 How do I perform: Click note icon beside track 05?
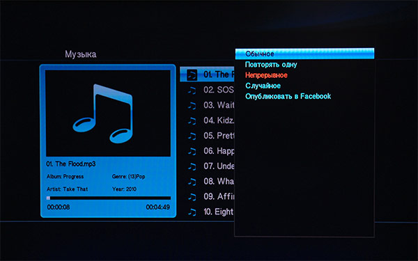[x=192, y=136]
